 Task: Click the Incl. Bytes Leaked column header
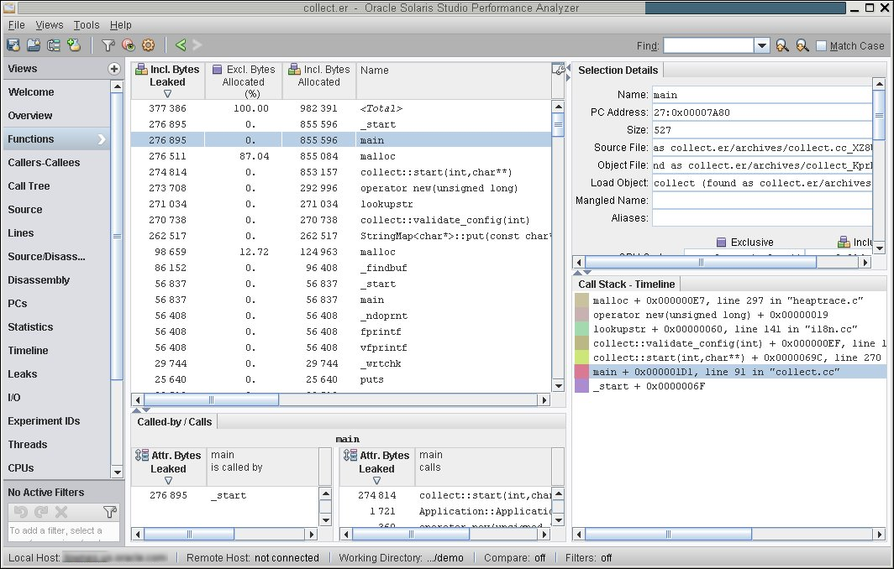pyautogui.click(x=168, y=81)
